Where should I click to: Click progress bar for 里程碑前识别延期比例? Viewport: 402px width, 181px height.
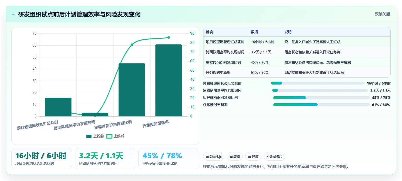(x=321, y=98)
